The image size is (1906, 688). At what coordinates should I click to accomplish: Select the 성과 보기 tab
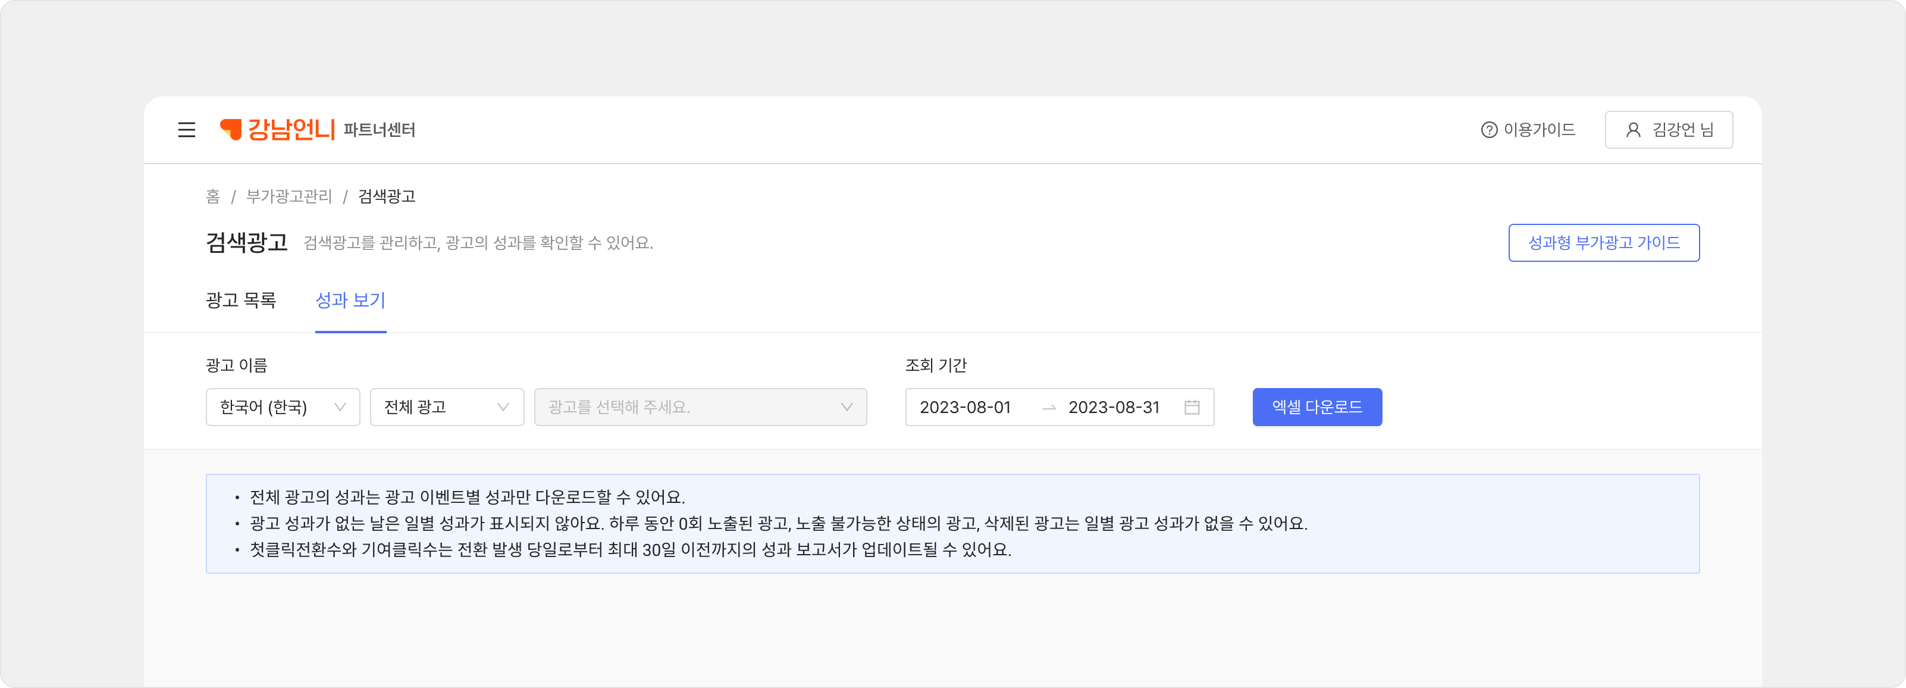pyautogui.click(x=351, y=300)
